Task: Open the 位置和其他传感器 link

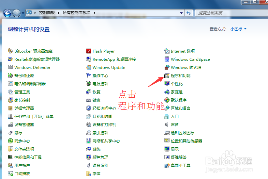Action: (x=186, y=141)
